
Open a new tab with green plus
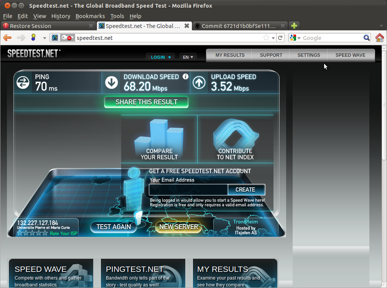coord(294,26)
